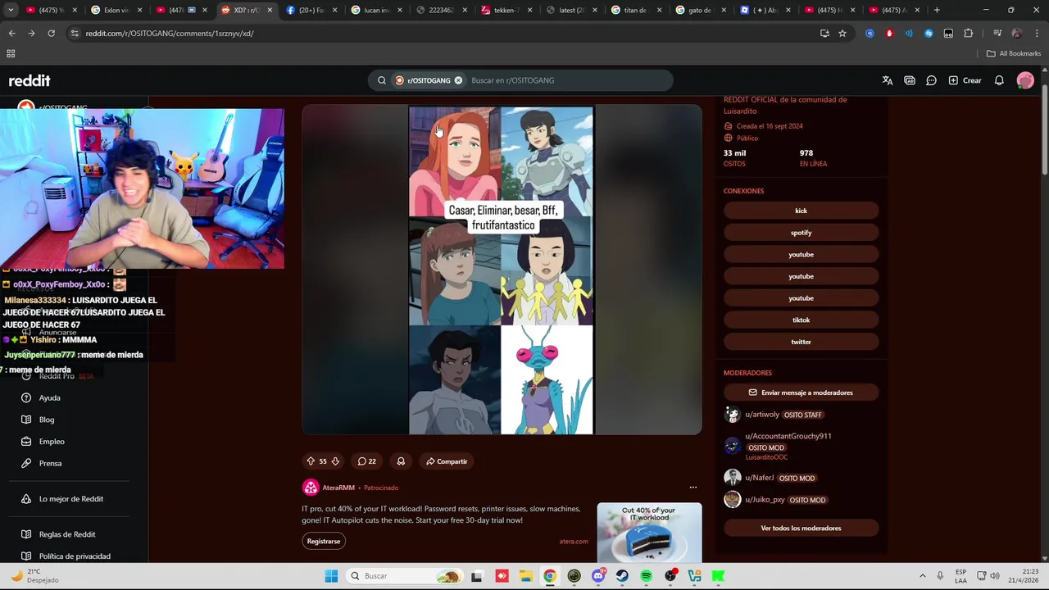Go to the reddit logo home
1049x590 pixels.
point(30,80)
